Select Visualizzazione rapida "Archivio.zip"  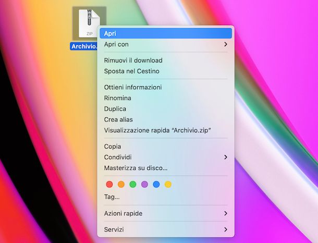(x=166, y=130)
